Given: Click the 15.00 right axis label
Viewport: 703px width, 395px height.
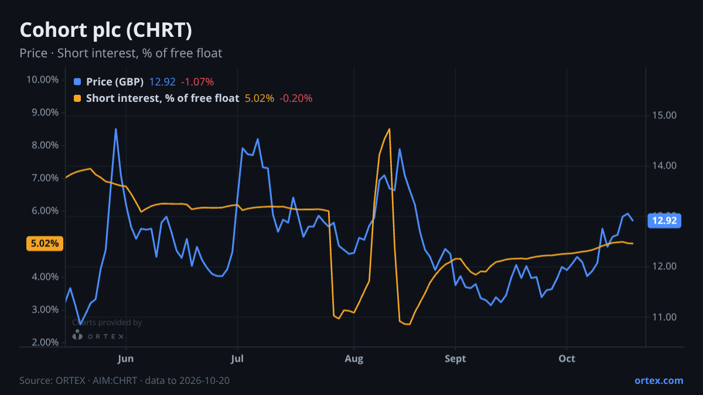Looking at the screenshot, I should coord(664,115).
